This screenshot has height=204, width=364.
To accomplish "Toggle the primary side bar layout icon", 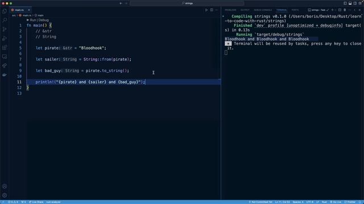I will pos(345,3).
